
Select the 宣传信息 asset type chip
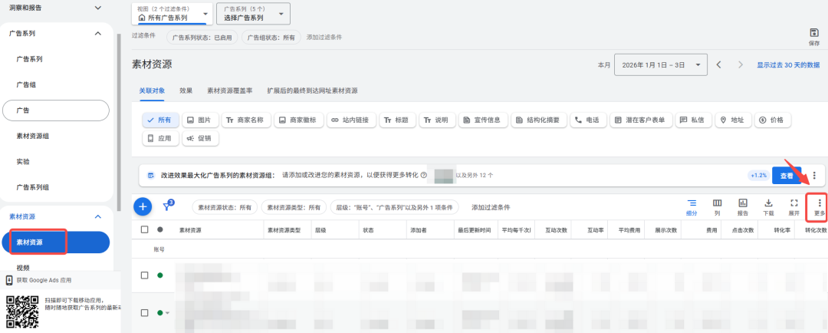point(483,120)
